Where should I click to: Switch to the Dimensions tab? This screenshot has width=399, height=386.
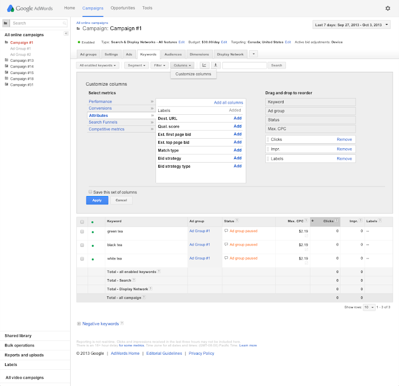(199, 54)
